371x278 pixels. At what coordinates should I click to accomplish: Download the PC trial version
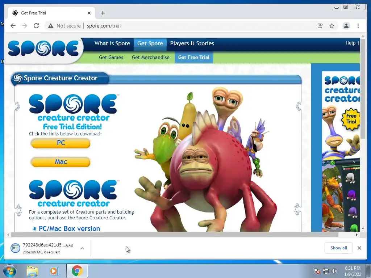pos(61,143)
